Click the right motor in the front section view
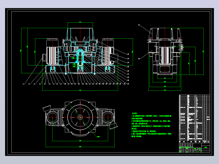The image size is (219, 164). 108,52
